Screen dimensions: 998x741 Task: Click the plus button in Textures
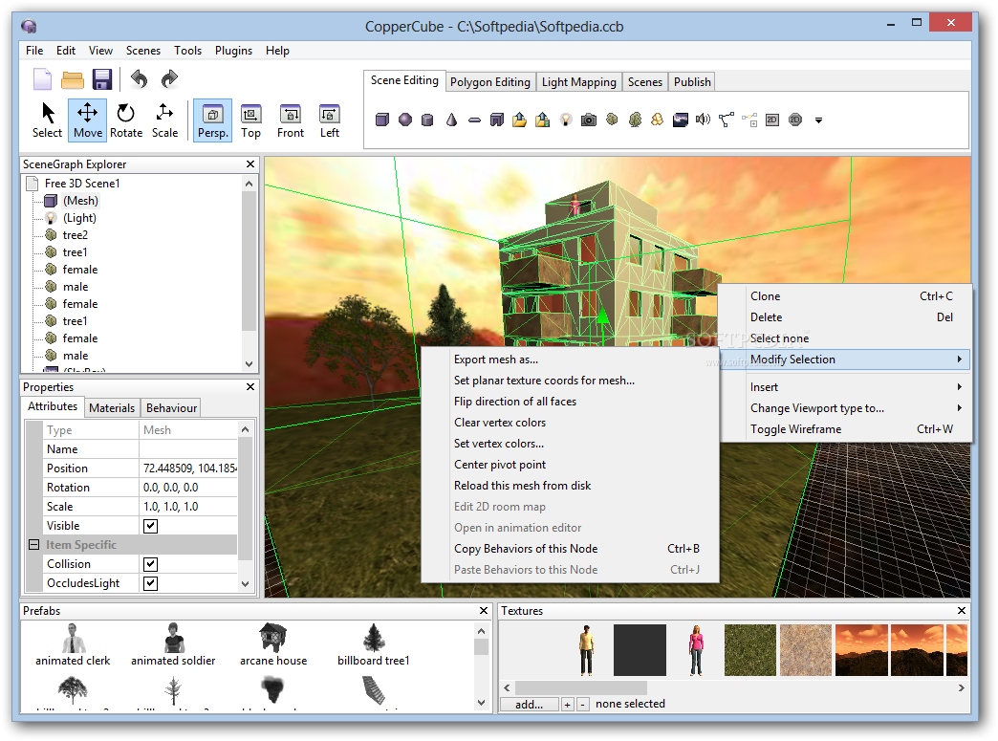[x=567, y=704]
